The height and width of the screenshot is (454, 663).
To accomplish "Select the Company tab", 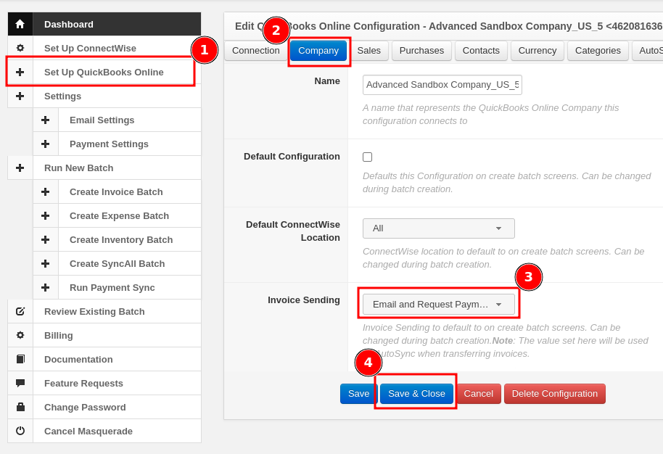I will pyautogui.click(x=318, y=51).
